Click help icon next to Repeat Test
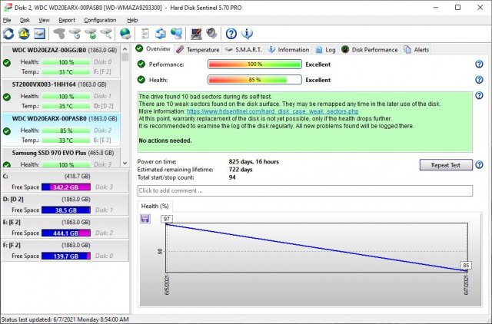Image resolution: width=492 pixels, height=324 pixels. click(479, 165)
